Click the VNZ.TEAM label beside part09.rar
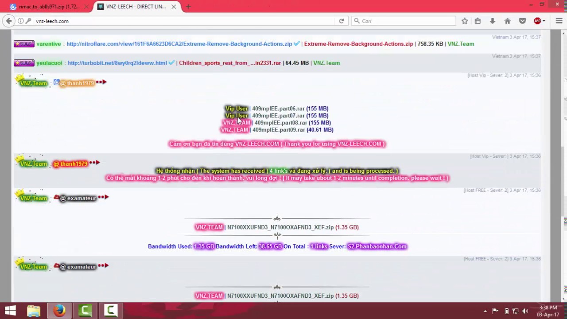The image size is (567, 319). click(234, 130)
